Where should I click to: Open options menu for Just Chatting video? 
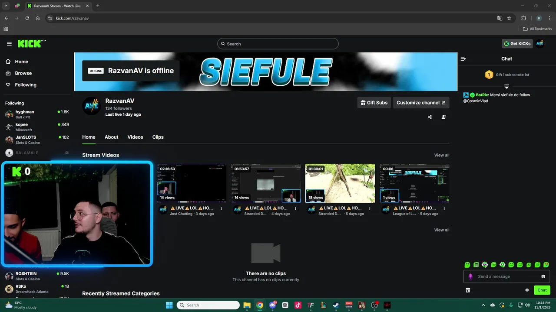click(221, 208)
